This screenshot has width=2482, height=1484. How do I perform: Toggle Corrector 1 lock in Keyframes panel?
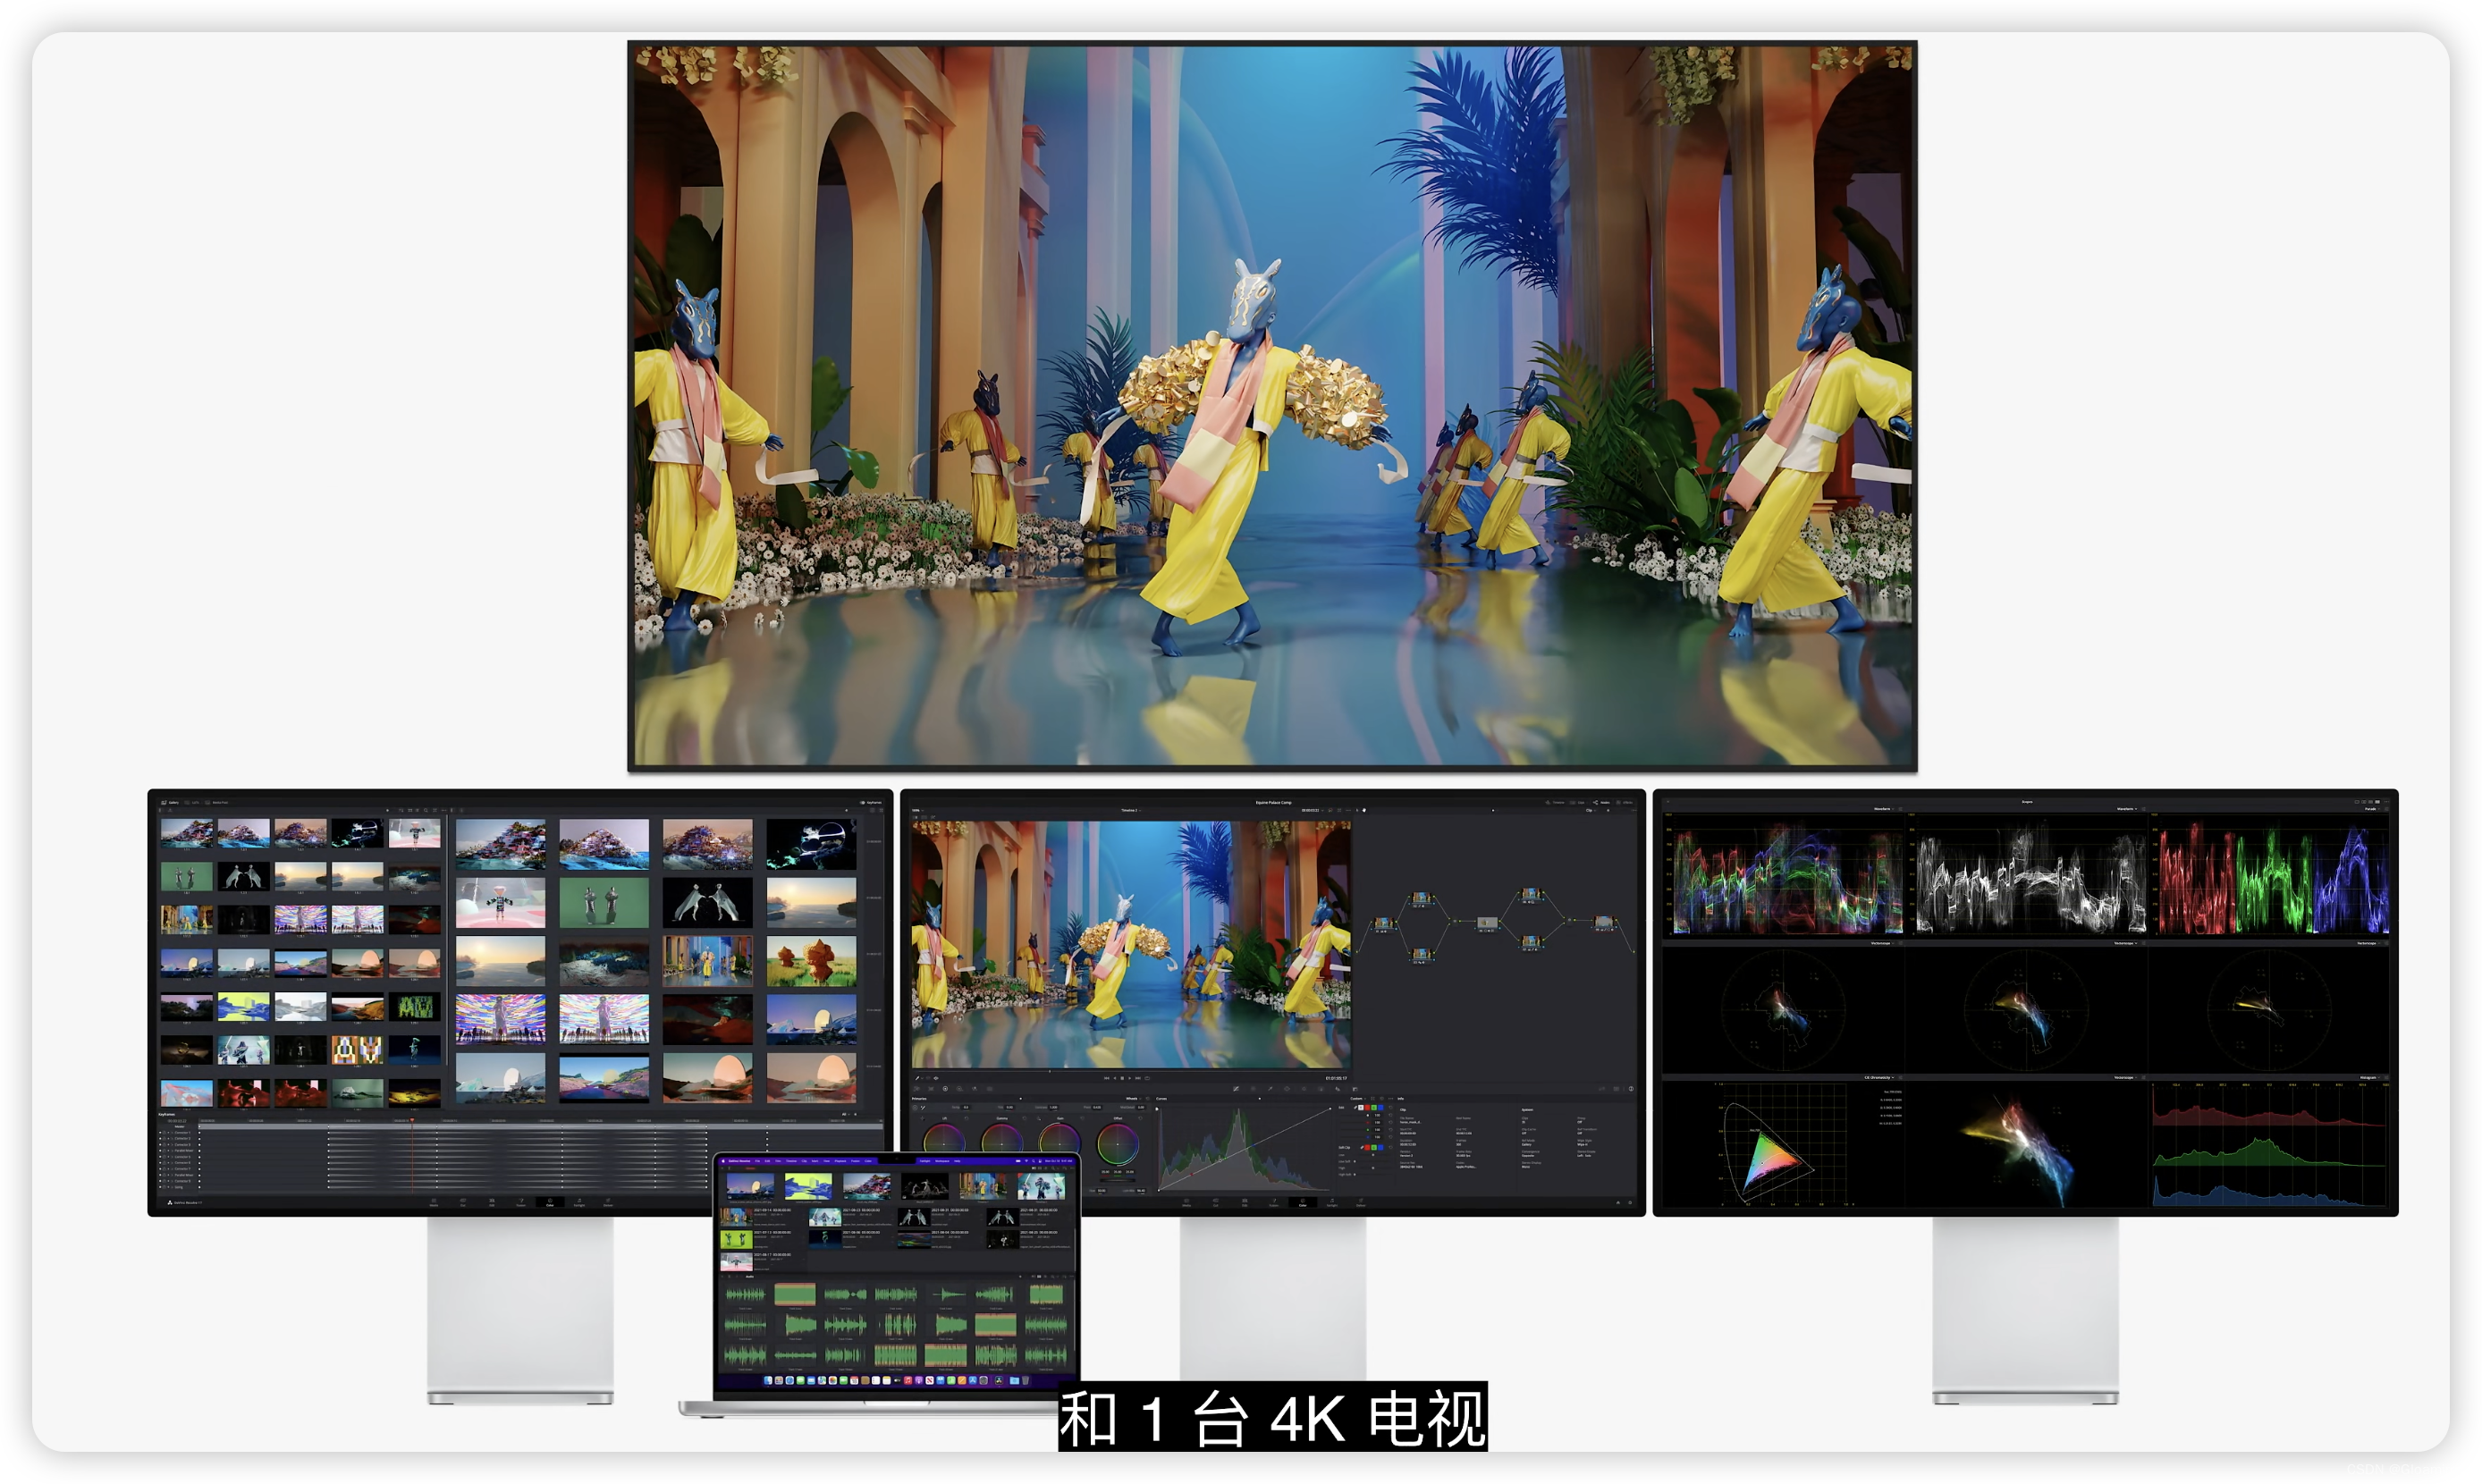pos(165,1133)
